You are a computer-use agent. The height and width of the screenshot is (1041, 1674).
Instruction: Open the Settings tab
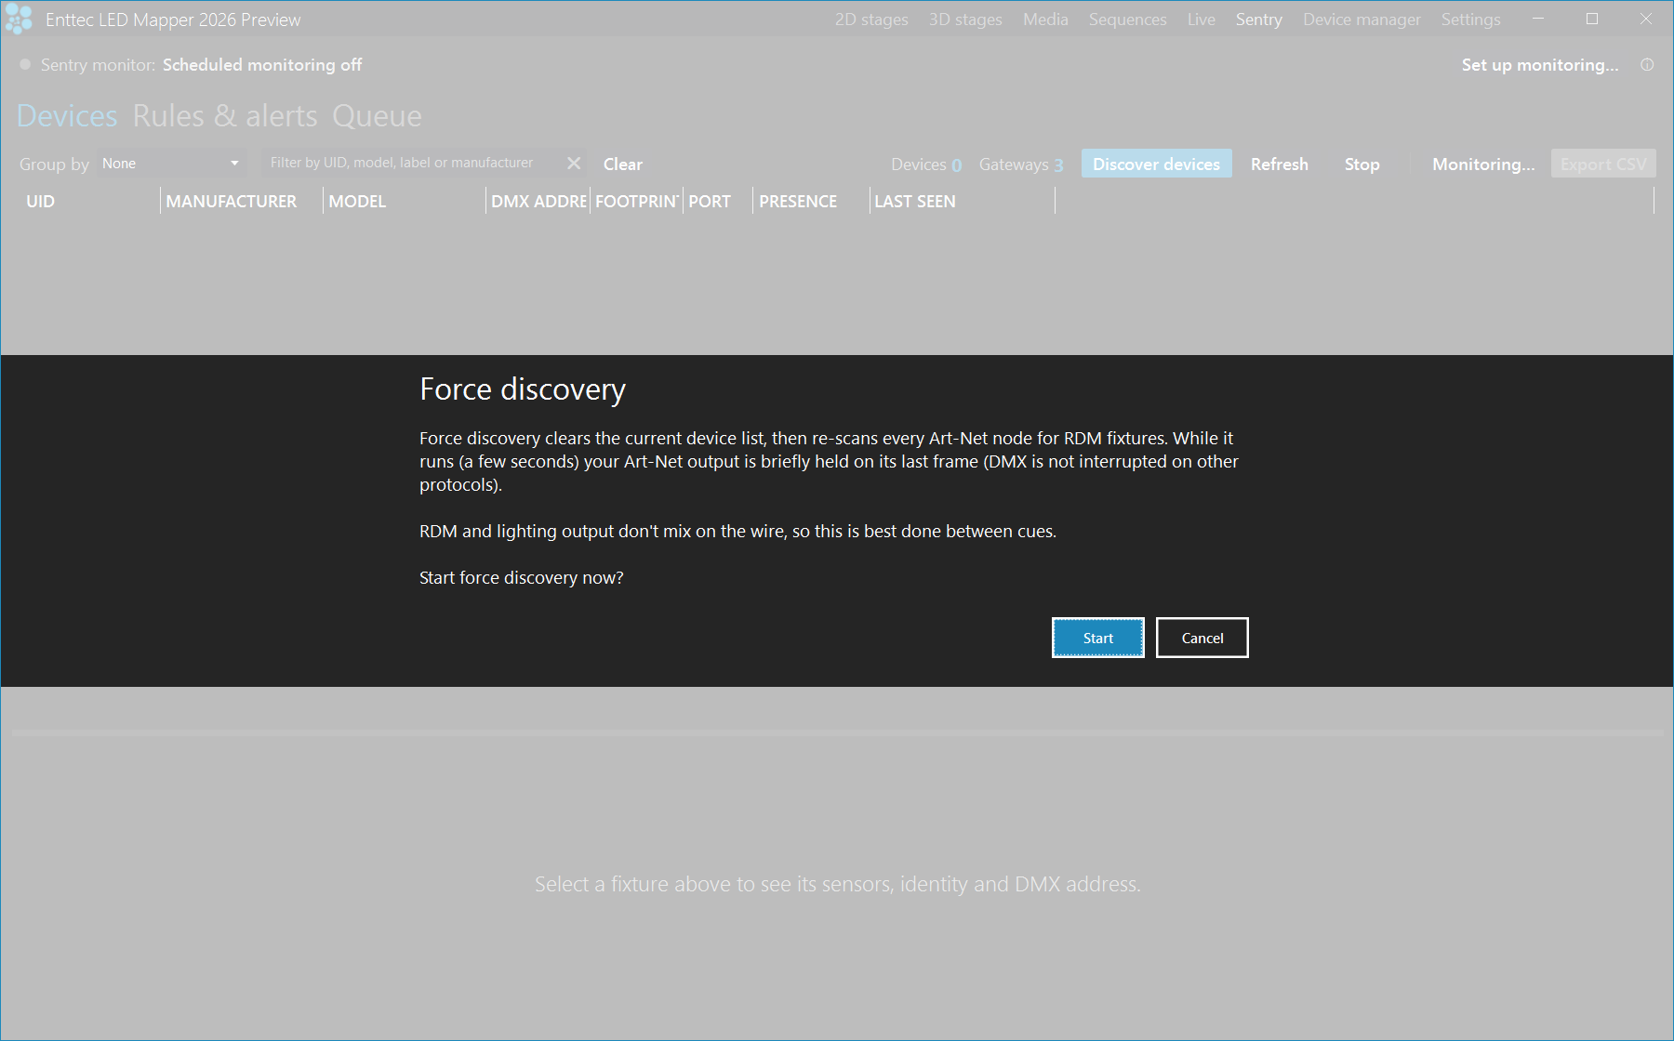coord(1470,20)
